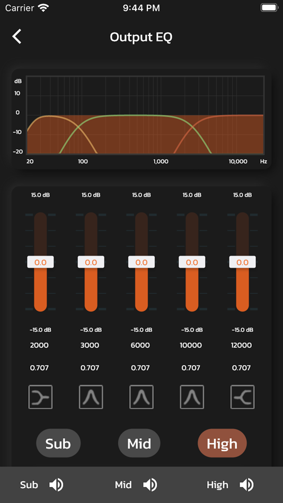Image resolution: width=283 pixels, height=503 pixels.
Task: Tap the High label in bottom bar
Action: [x=217, y=484]
